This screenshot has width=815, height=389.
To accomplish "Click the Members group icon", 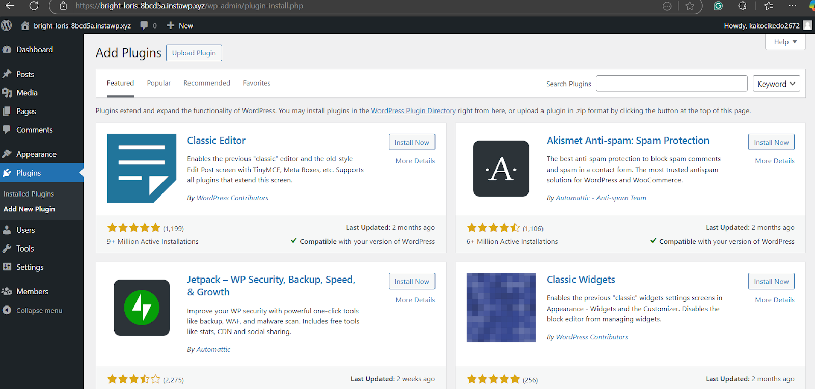I will (x=7, y=291).
